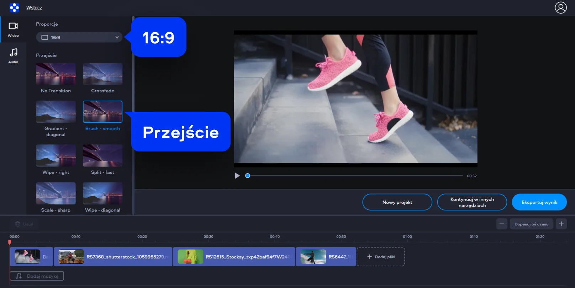The height and width of the screenshot is (288, 575).
Task: Click the Usuń trash icon
Action: pos(17,224)
